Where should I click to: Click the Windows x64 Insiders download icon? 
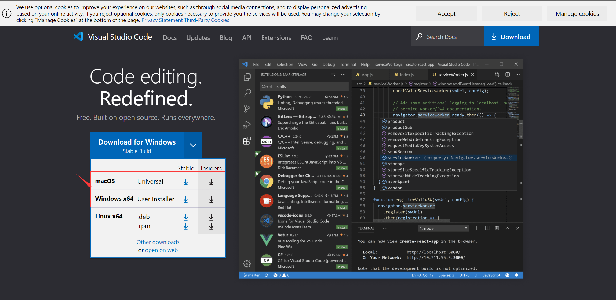pyautogui.click(x=211, y=200)
